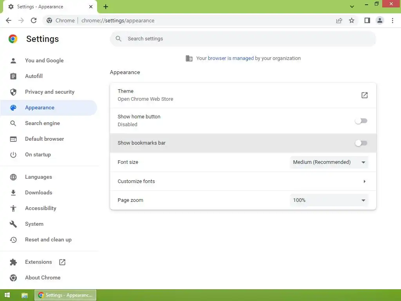Click the Languages globe icon
The width and height of the screenshot is (401, 301).
pos(13,177)
